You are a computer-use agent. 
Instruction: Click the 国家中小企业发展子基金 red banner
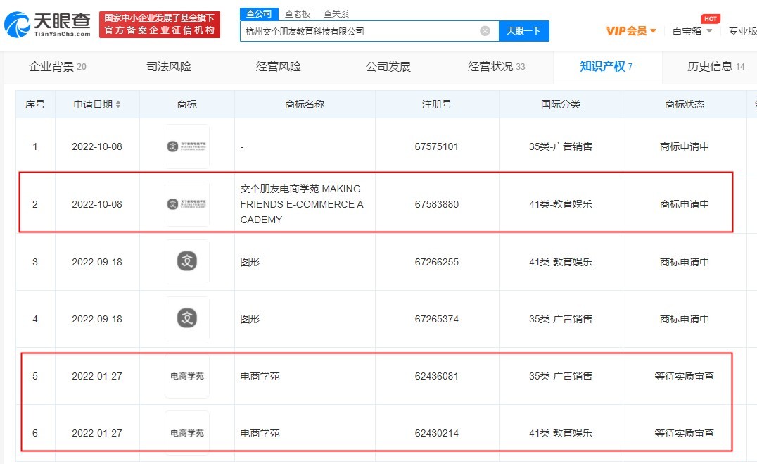[x=160, y=25]
